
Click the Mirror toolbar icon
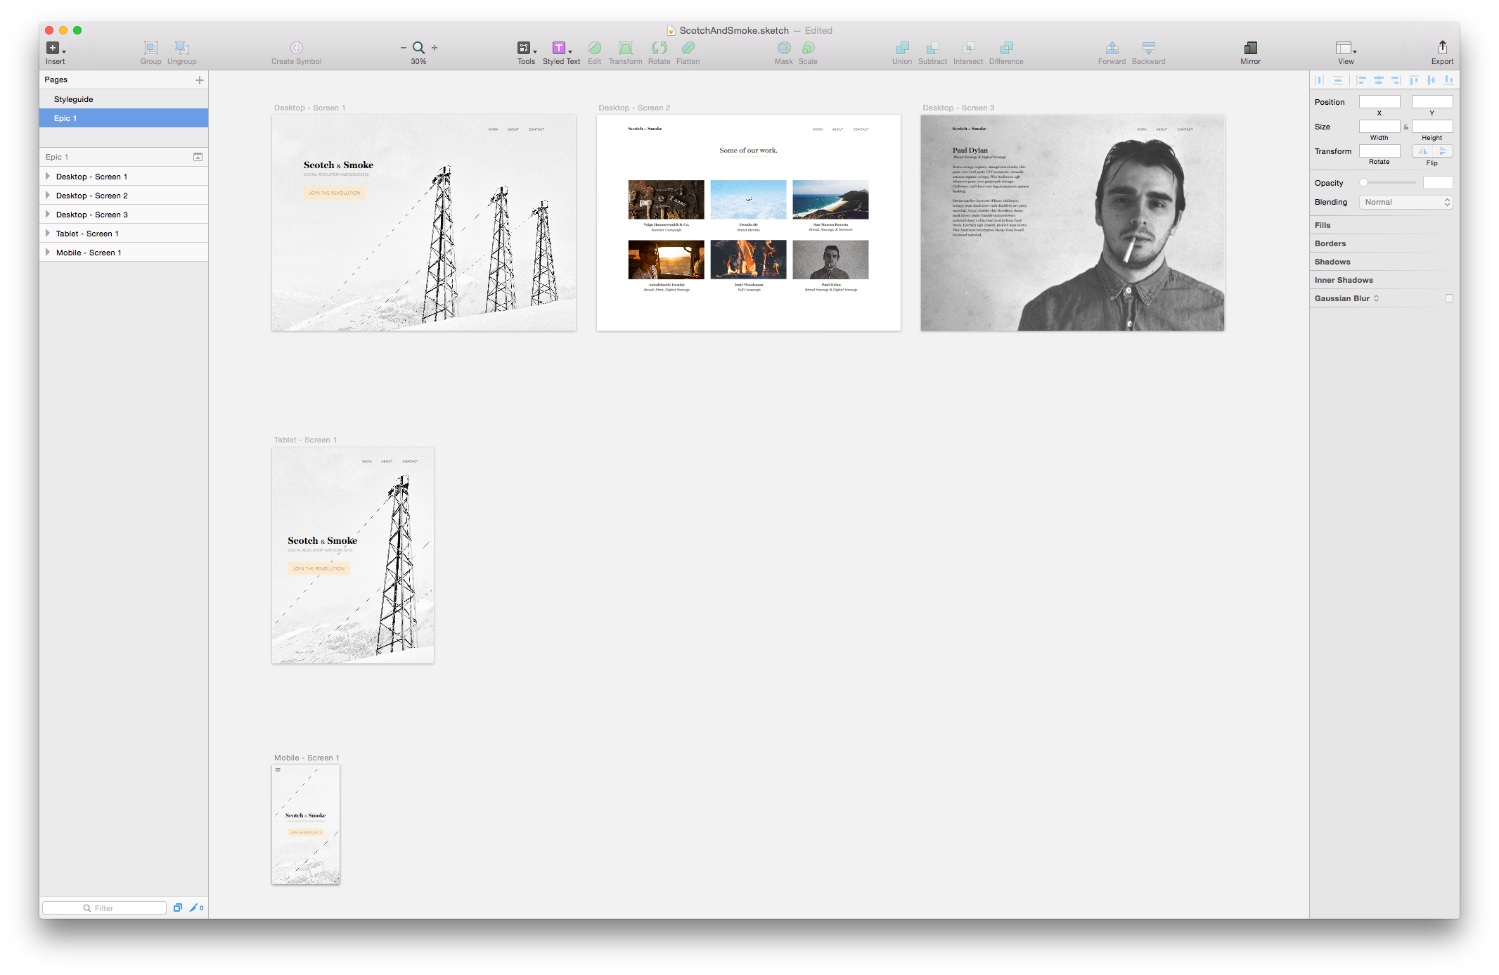coord(1250,48)
